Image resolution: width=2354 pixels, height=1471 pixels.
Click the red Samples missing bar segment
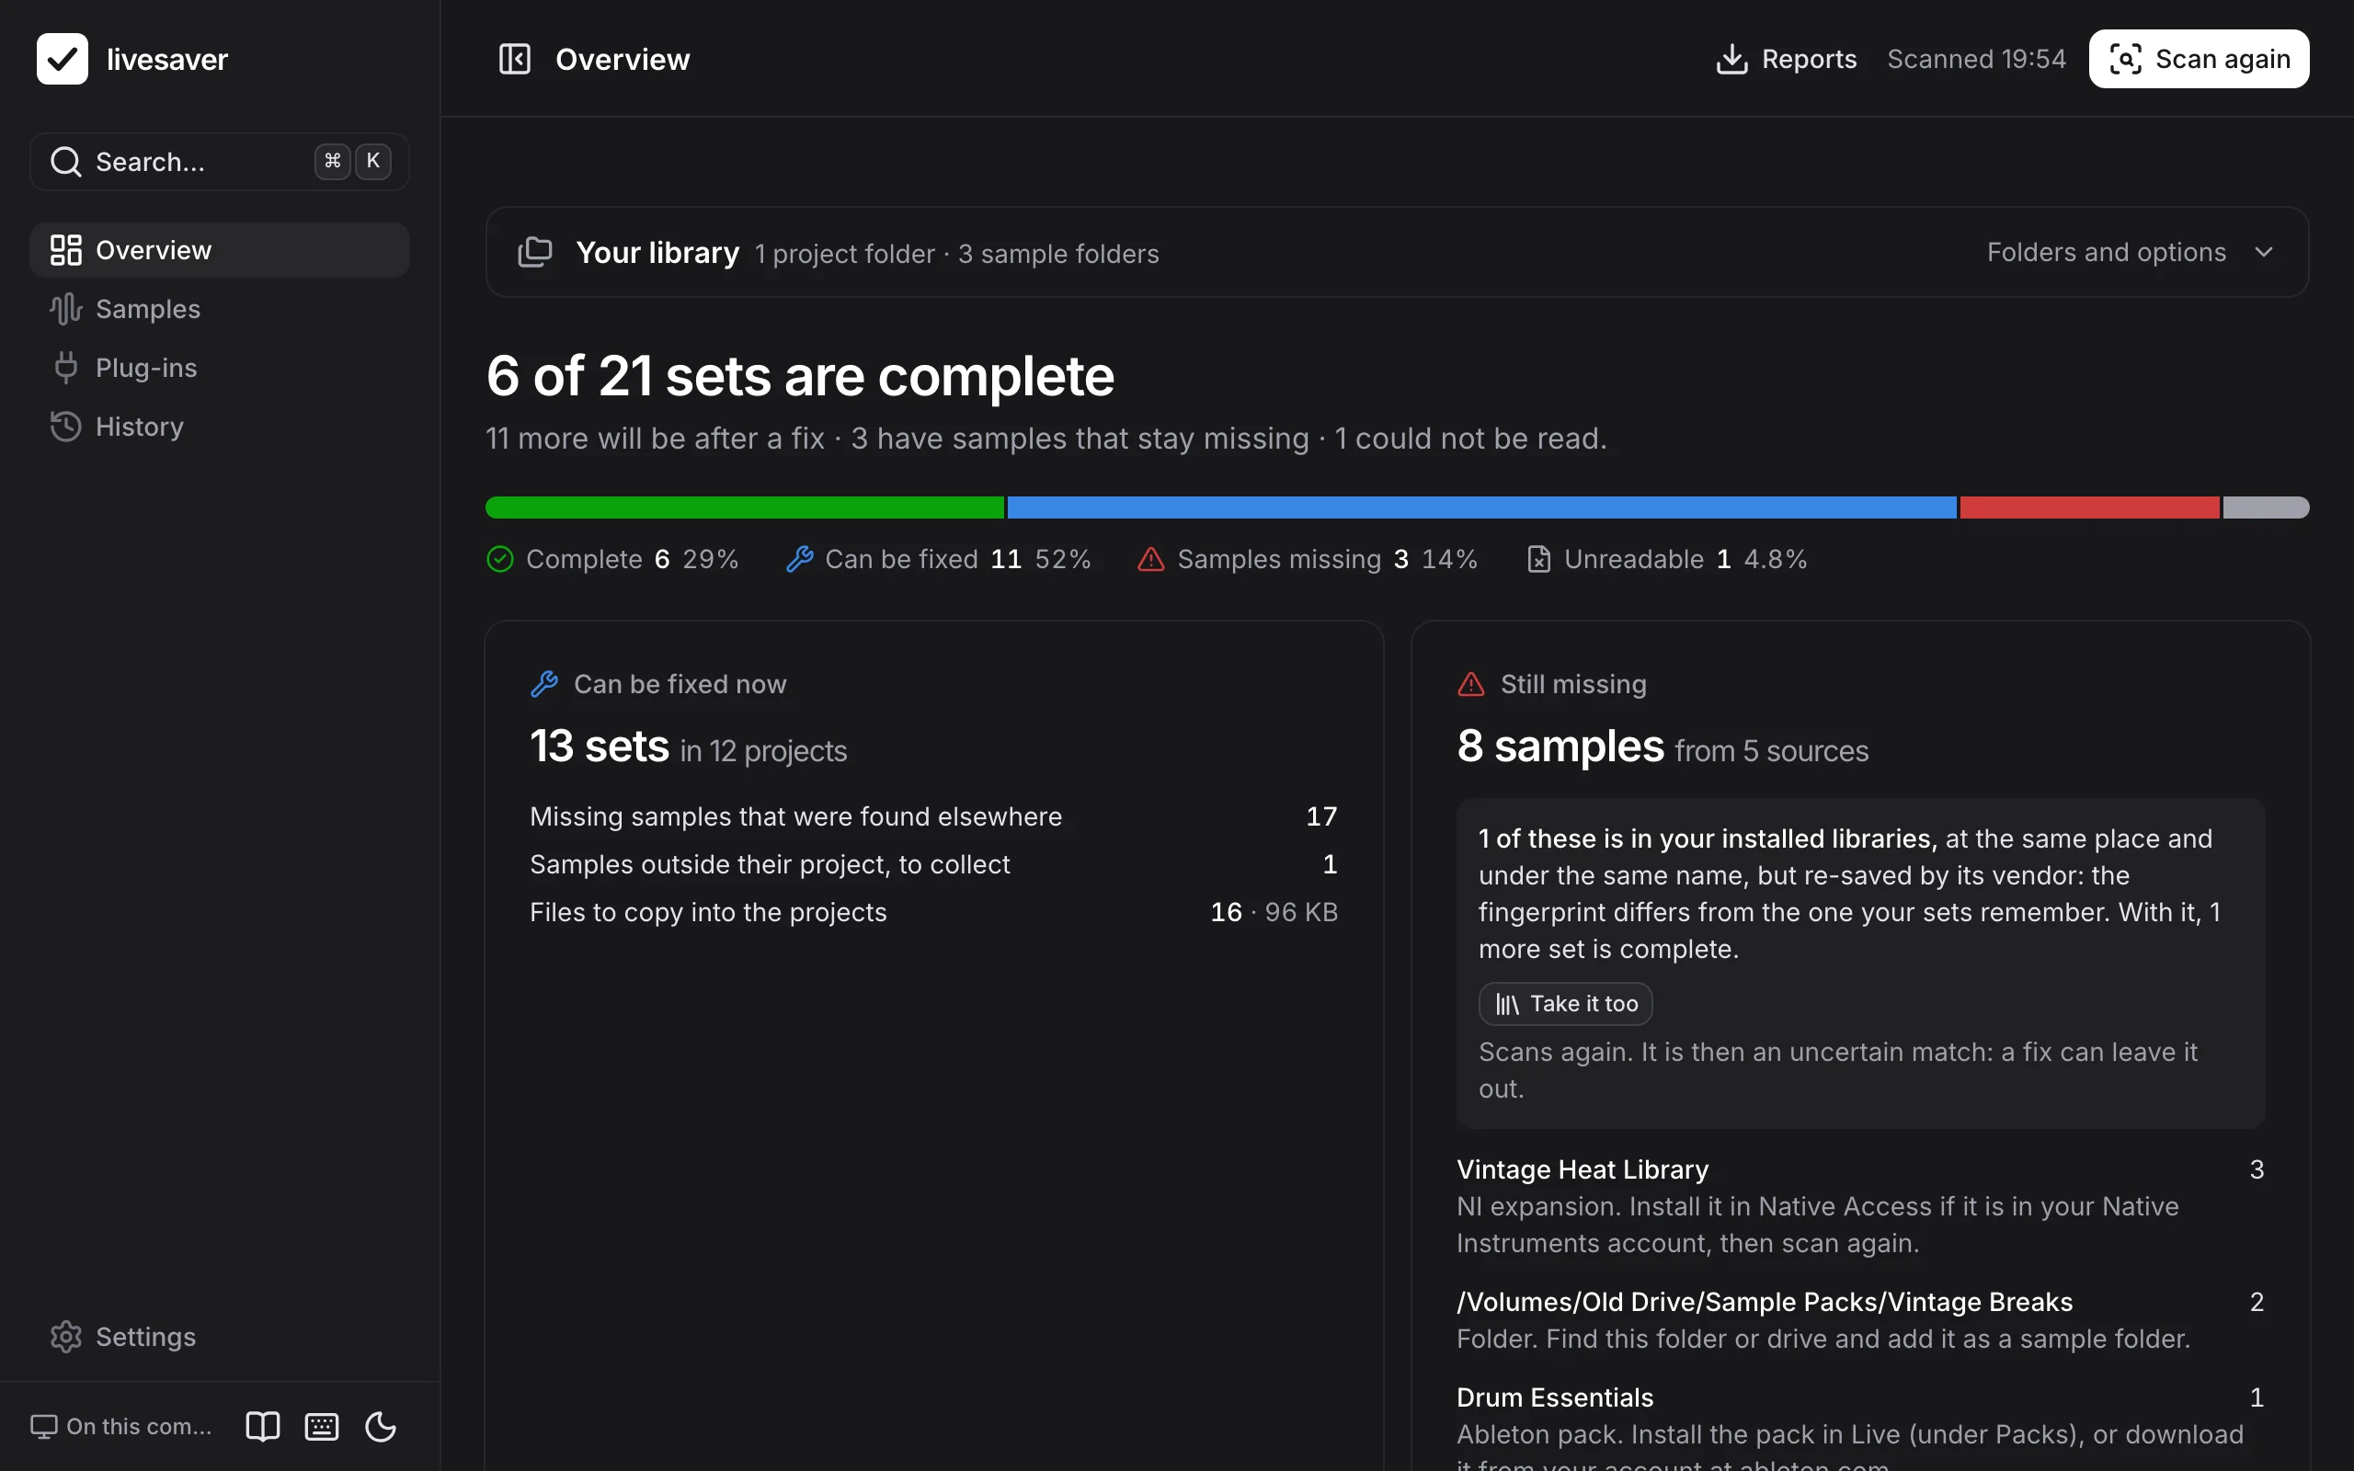[2089, 507]
